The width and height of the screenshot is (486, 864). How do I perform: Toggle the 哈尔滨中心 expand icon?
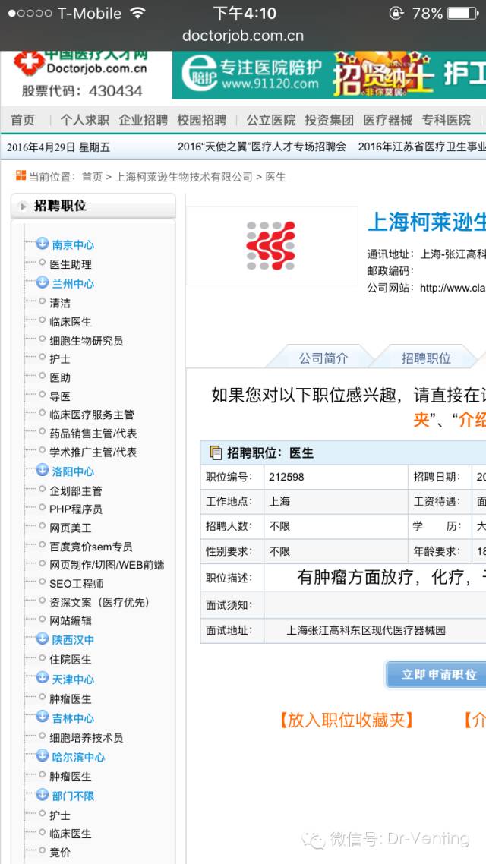coord(43,756)
